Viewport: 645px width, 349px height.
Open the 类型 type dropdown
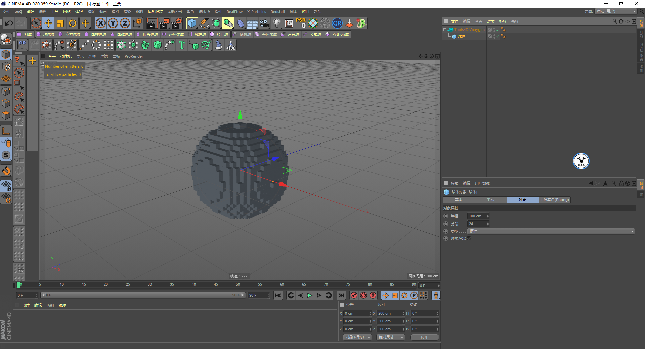click(551, 231)
